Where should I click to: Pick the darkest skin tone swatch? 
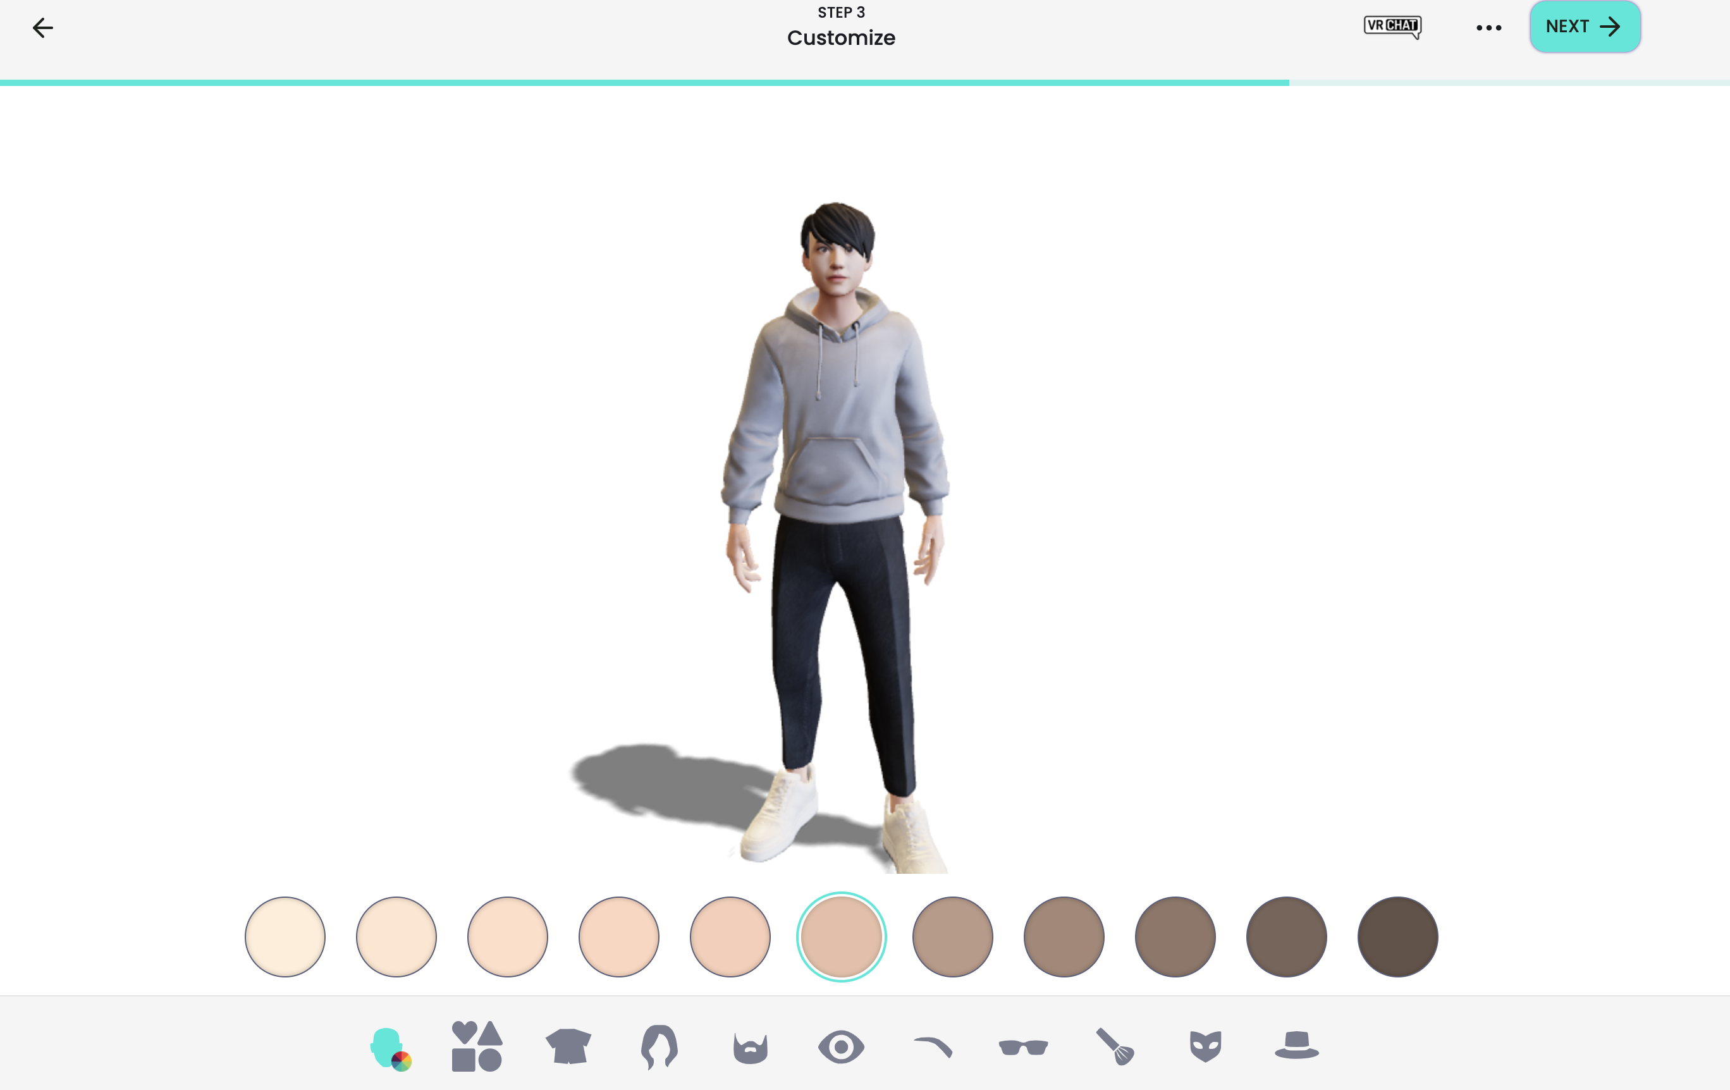point(1397,937)
